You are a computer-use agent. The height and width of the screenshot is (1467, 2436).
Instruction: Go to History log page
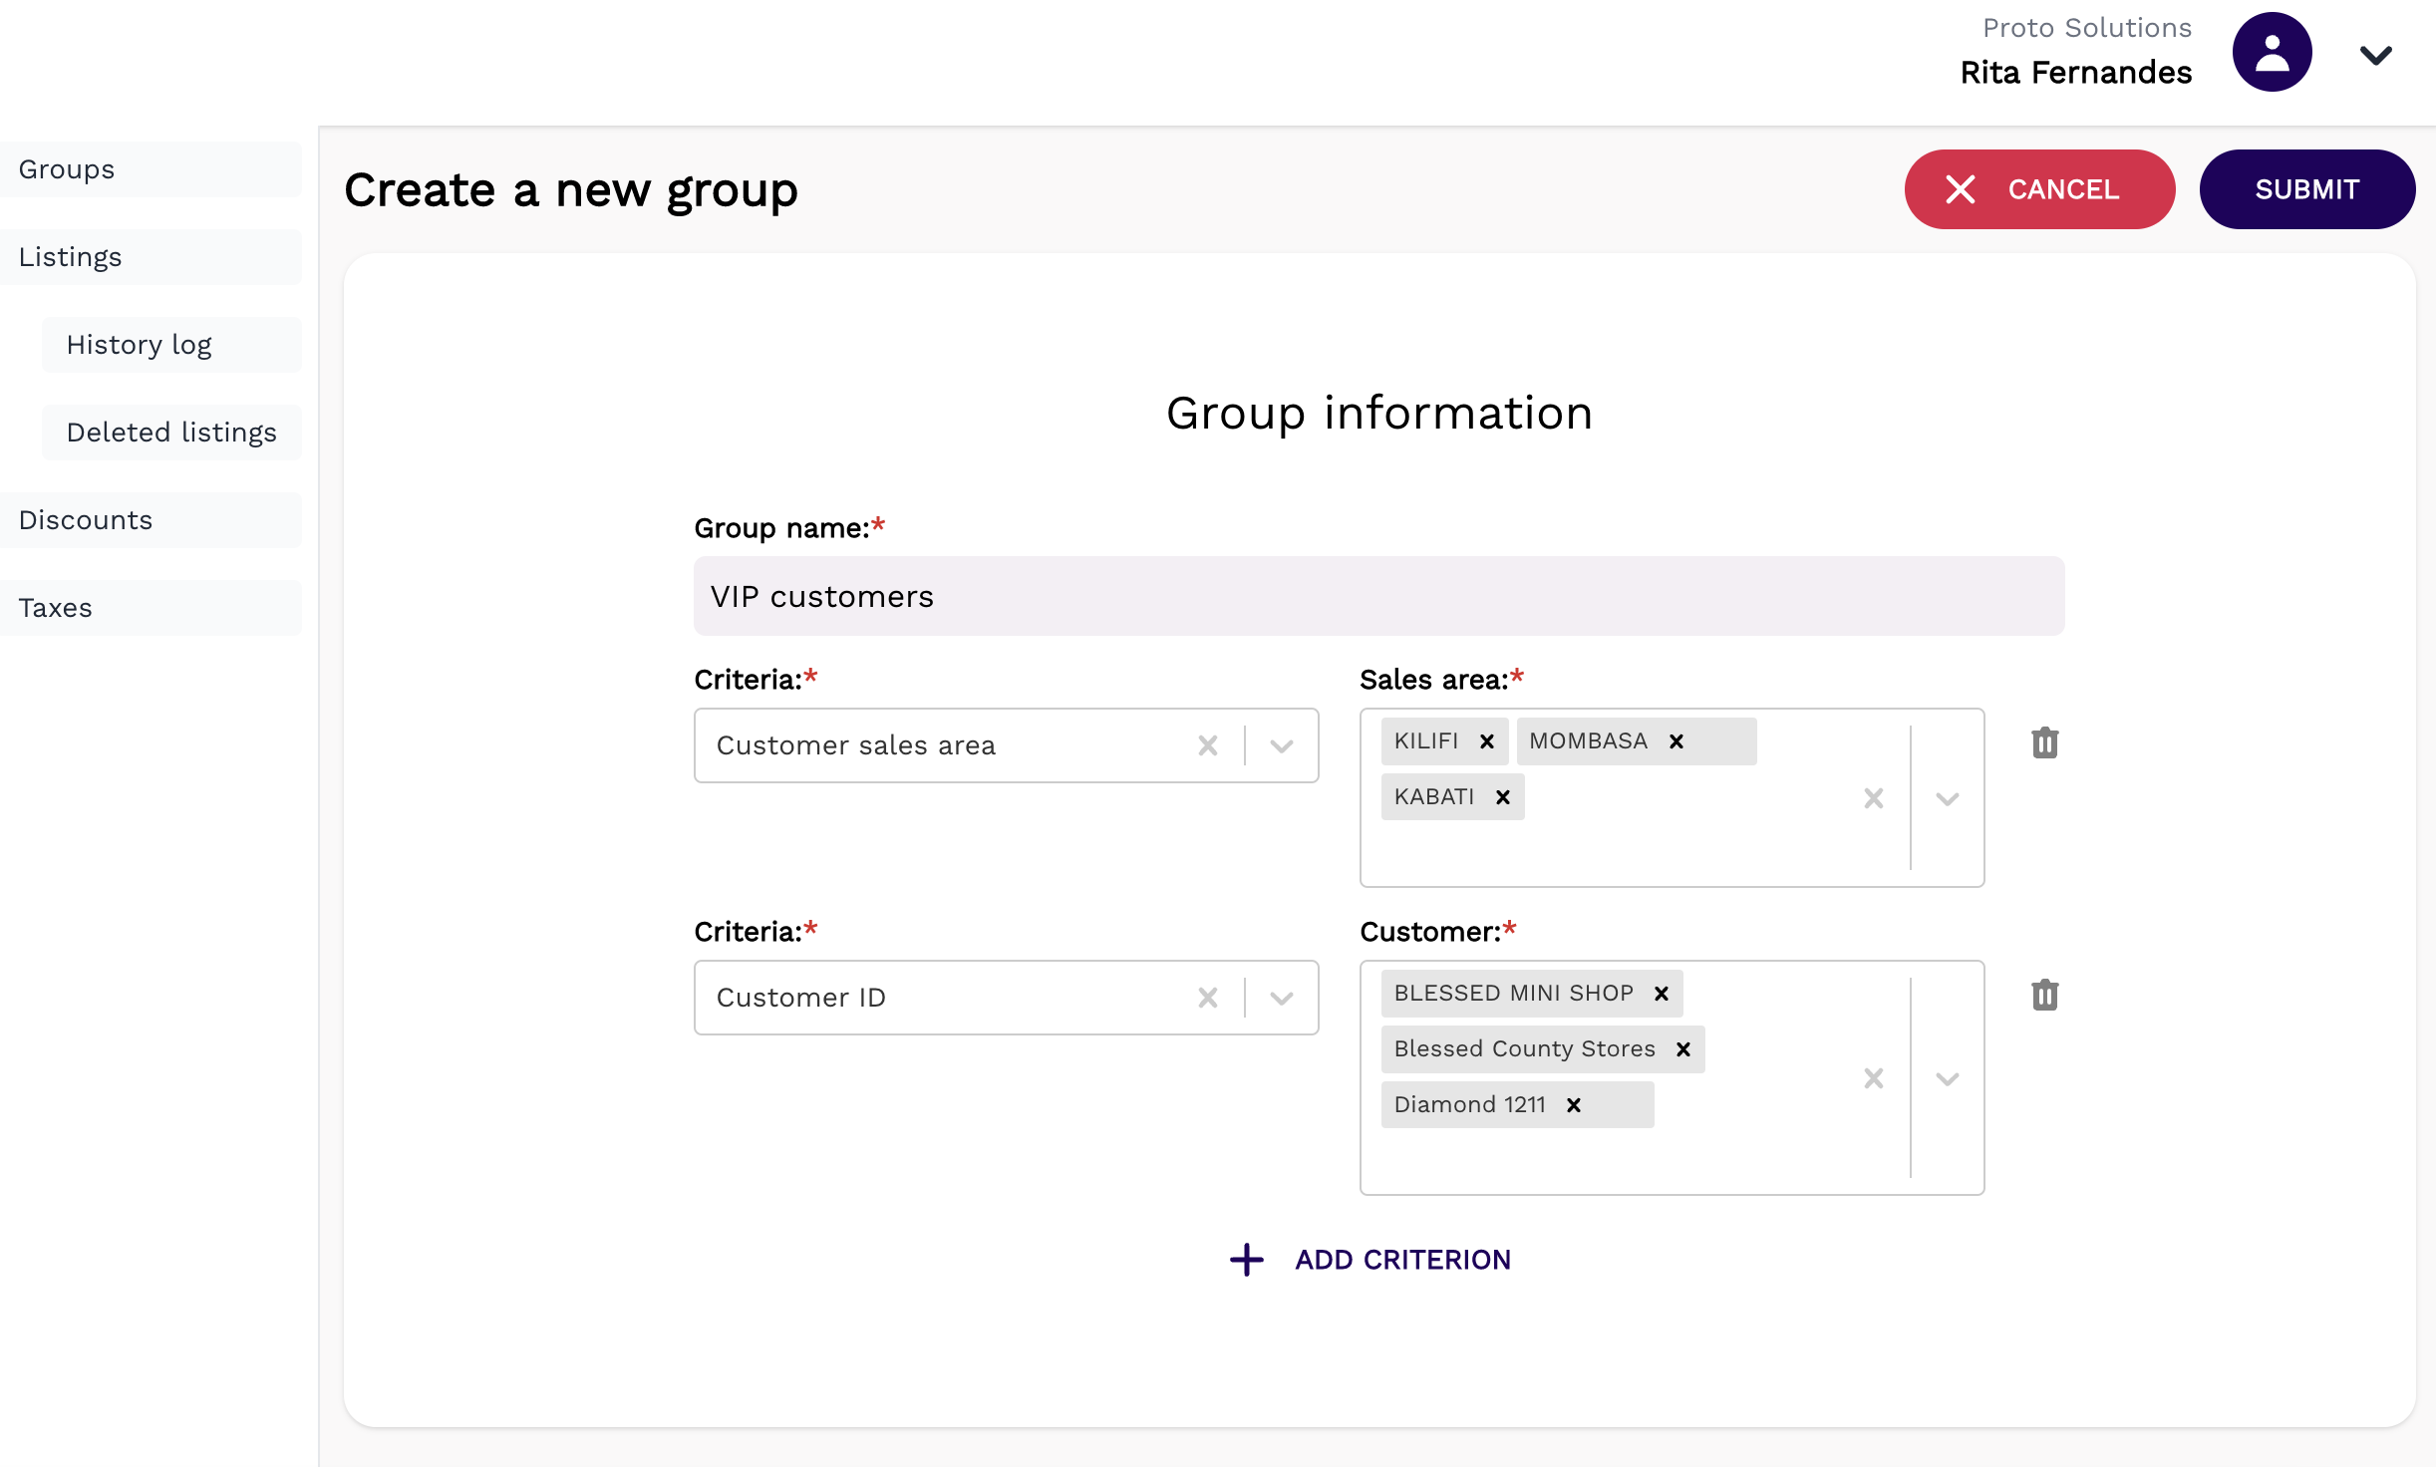click(171, 345)
